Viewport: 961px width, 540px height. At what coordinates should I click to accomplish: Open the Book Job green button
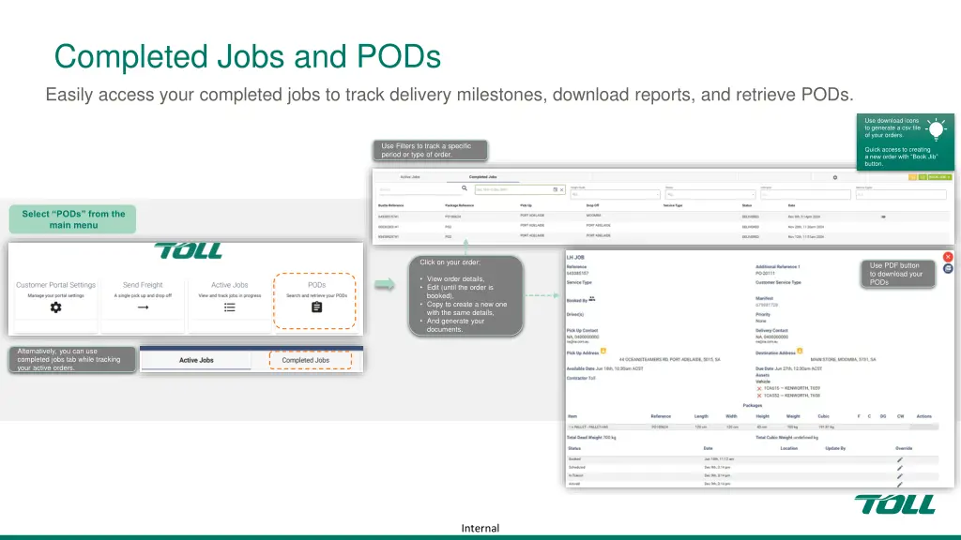pos(939,177)
